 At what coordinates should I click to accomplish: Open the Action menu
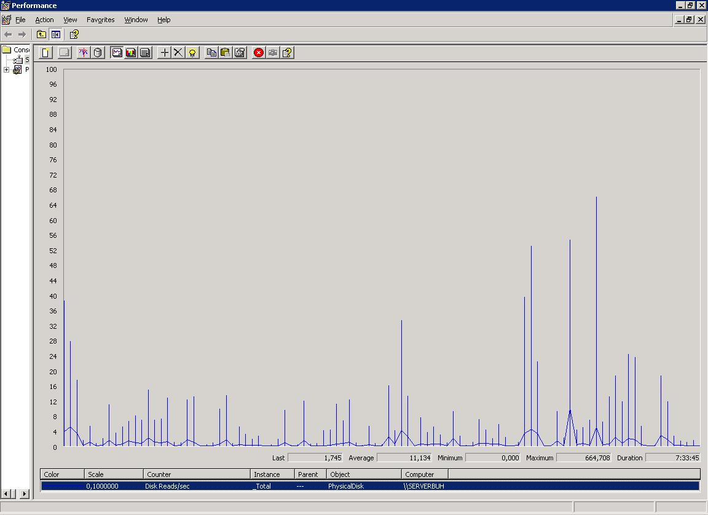point(44,20)
